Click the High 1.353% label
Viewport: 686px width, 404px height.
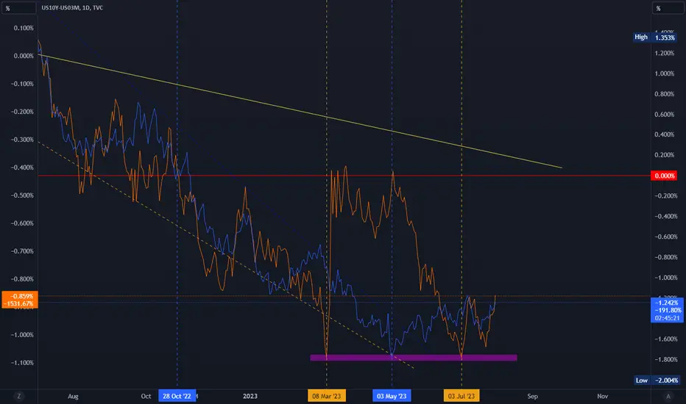[655, 37]
